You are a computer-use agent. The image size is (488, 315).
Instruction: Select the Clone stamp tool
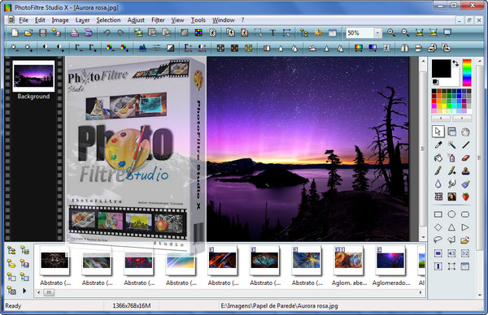click(465, 170)
